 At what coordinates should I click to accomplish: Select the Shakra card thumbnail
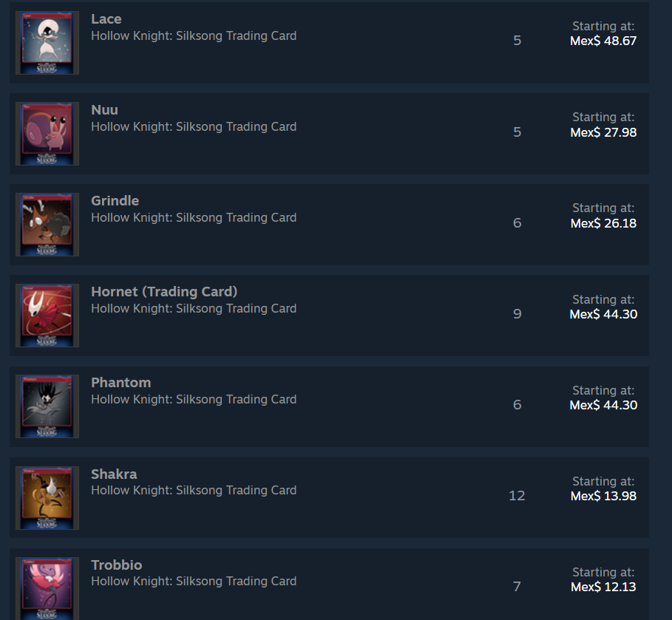(x=47, y=498)
